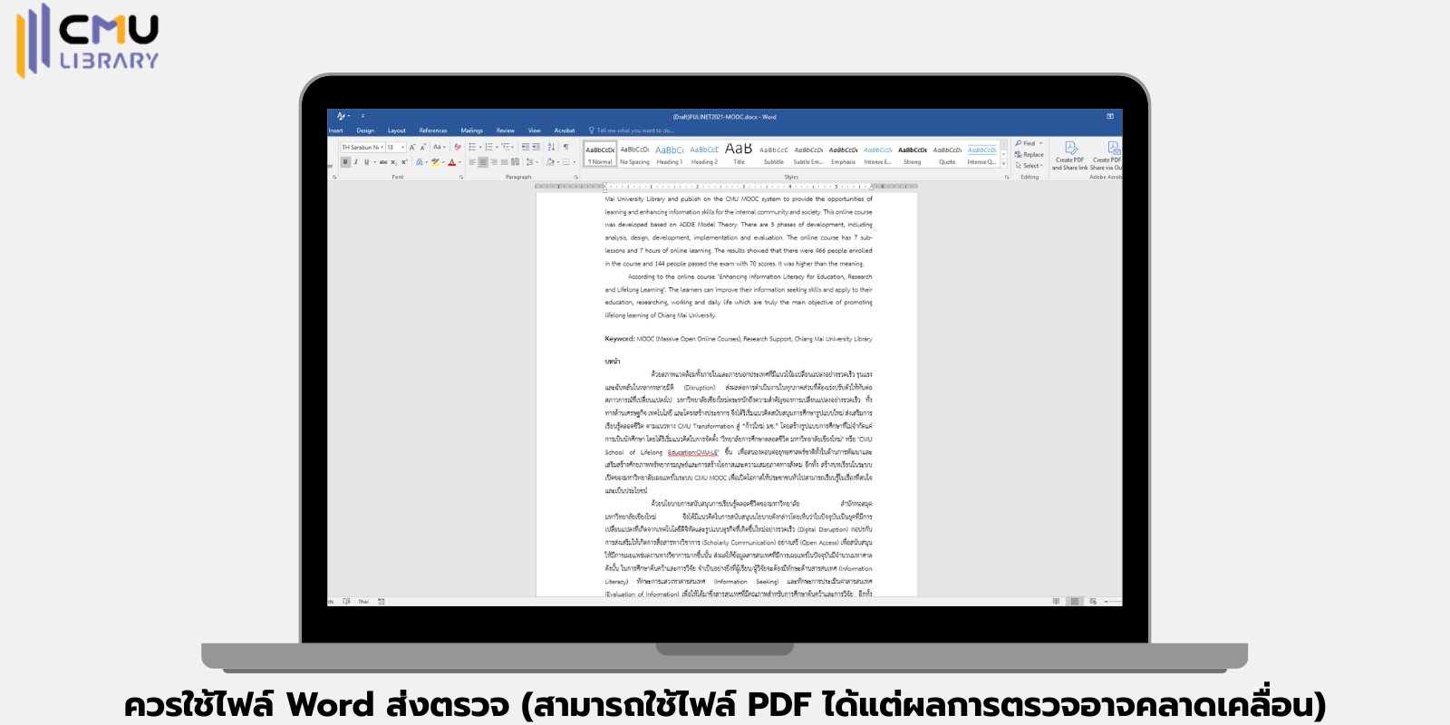Switch to the Review tab
Screen dimensions: 1450x725
[506, 130]
